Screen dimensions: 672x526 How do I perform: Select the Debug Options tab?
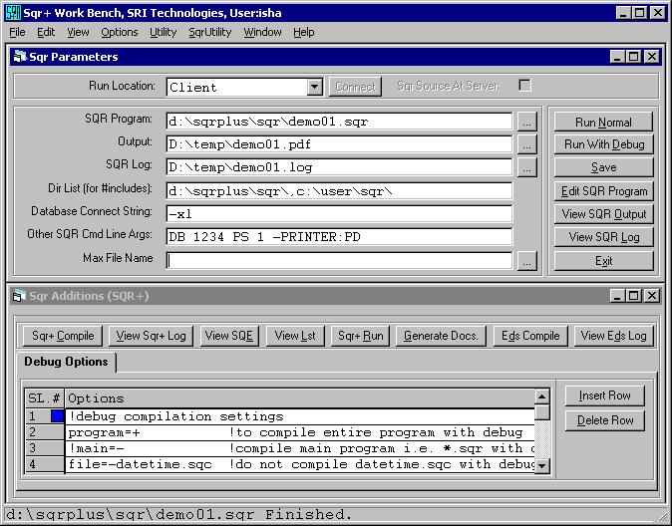pyautogui.click(x=66, y=362)
